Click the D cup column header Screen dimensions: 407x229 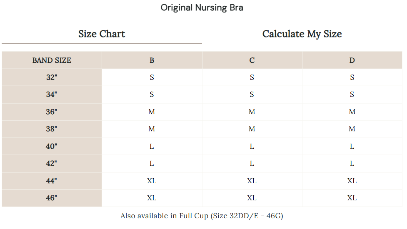(x=352, y=60)
